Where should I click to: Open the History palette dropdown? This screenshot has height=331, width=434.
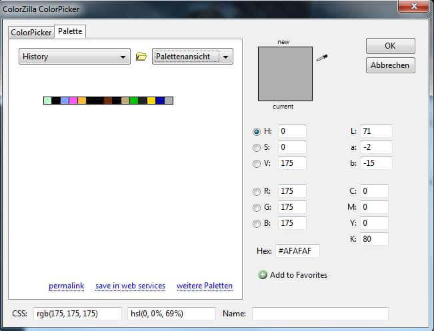tap(75, 57)
